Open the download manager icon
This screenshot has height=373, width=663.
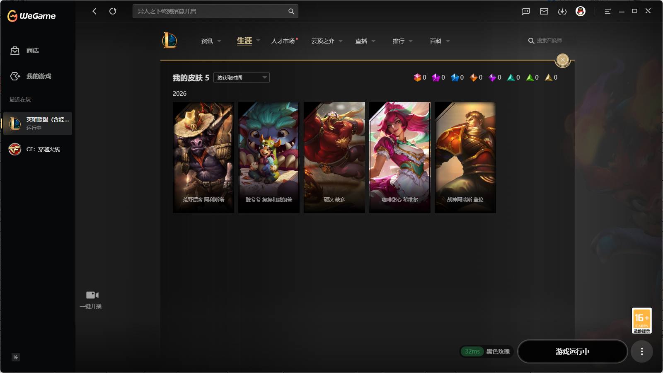562,12
